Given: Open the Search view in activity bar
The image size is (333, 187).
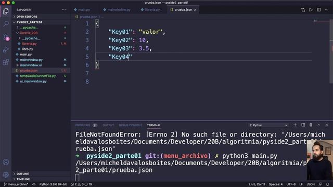Looking at the screenshot, I should pyautogui.click(x=6, y=23).
